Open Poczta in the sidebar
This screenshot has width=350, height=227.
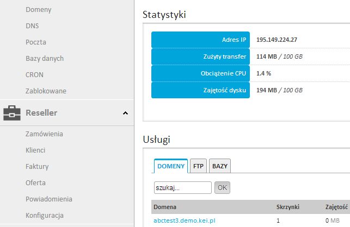tap(36, 42)
